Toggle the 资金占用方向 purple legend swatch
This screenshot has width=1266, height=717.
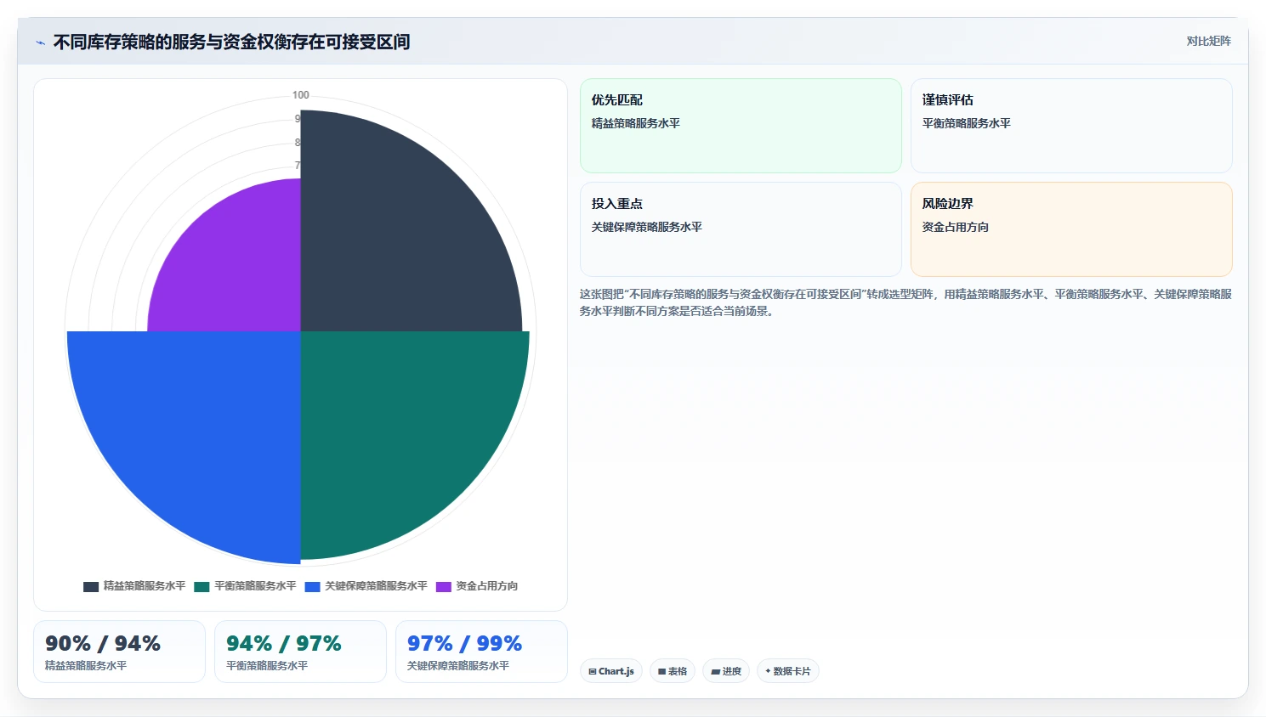(443, 586)
